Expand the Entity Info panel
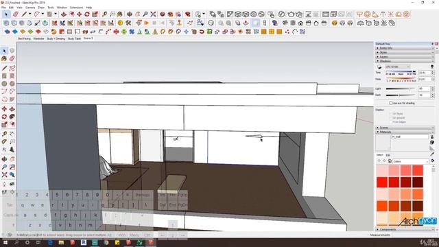 click(x=405, y=48)
